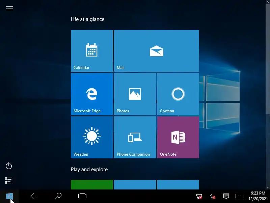Open taskbar Search magnifier
Image resolution: width=270 pixels, height=203 pixels.
[58, 196]
